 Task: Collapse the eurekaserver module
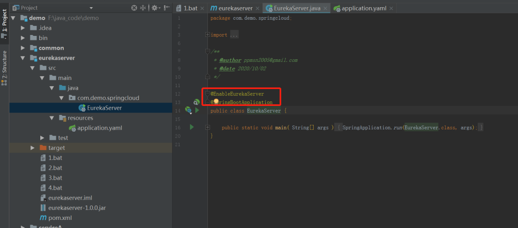tap(23, 58)
